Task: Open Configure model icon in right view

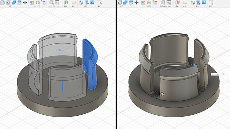Action: point(163,2)
